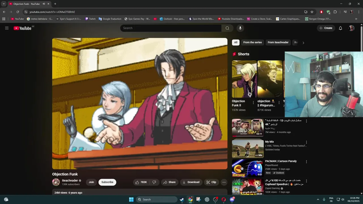Open the Objection Funk II short thumbnail
This screenshot has height=204, width=363.
[x=244, y=79]
